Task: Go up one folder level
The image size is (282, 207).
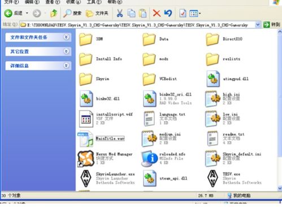Action: (x=54, y=13)
